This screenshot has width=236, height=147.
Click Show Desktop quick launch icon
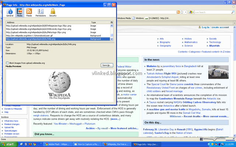click(21, 144)
